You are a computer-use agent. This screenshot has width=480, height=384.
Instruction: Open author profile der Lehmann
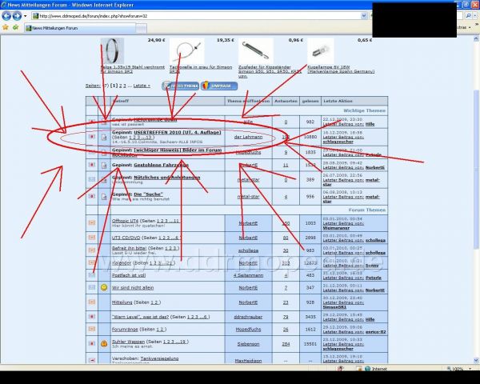click(249, 137)
